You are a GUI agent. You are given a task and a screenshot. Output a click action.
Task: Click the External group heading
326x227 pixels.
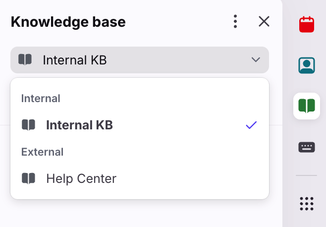[42, 152]
